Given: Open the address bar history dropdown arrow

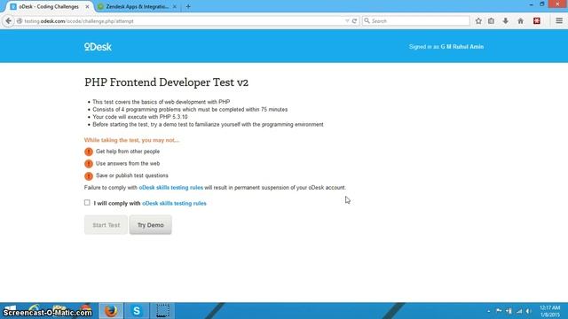Looking at the screenshot, I should [347, 21].
